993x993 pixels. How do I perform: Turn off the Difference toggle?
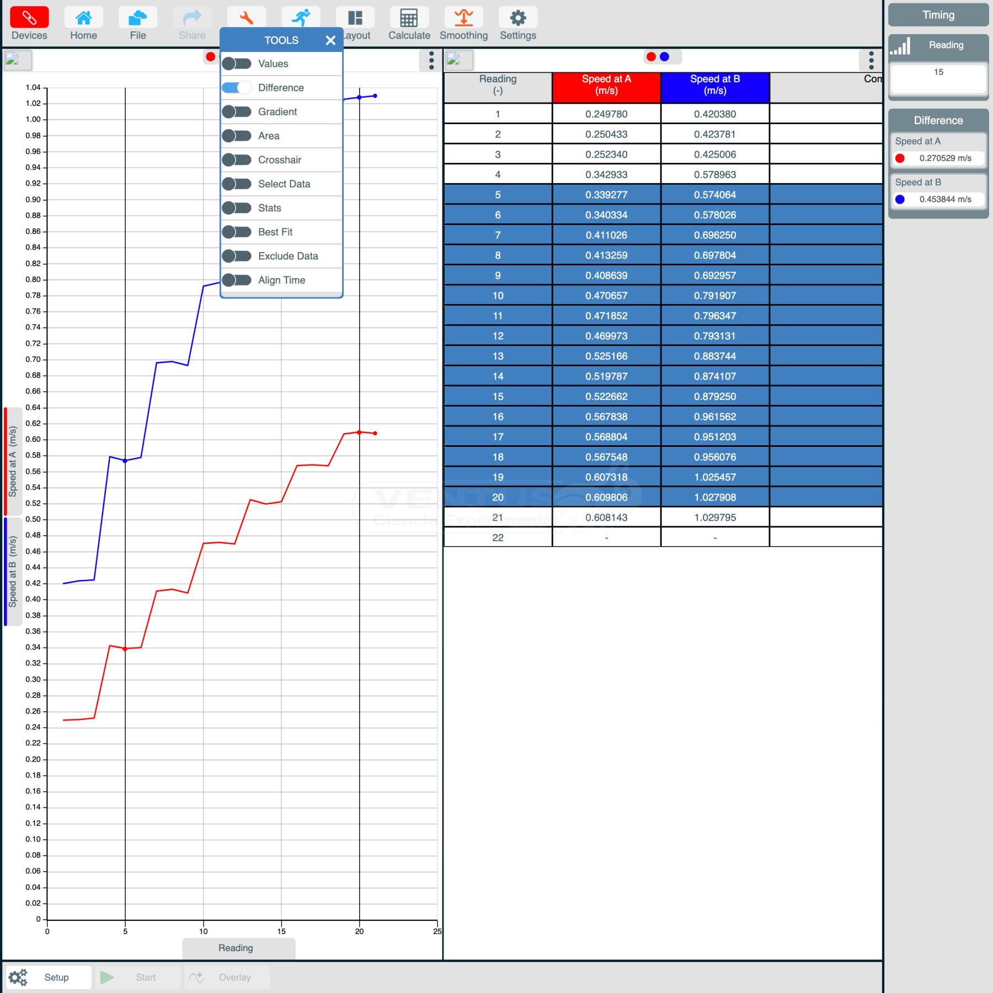(x=237, y=88)
